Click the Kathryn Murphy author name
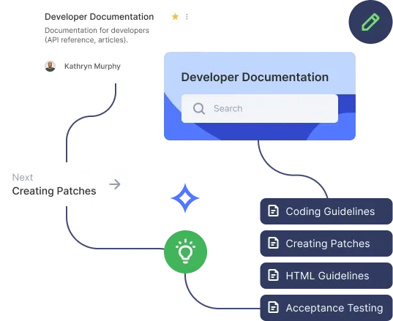The width and height of the screenshot is (393, 321). pyautogui.click(x=92, y=66)
